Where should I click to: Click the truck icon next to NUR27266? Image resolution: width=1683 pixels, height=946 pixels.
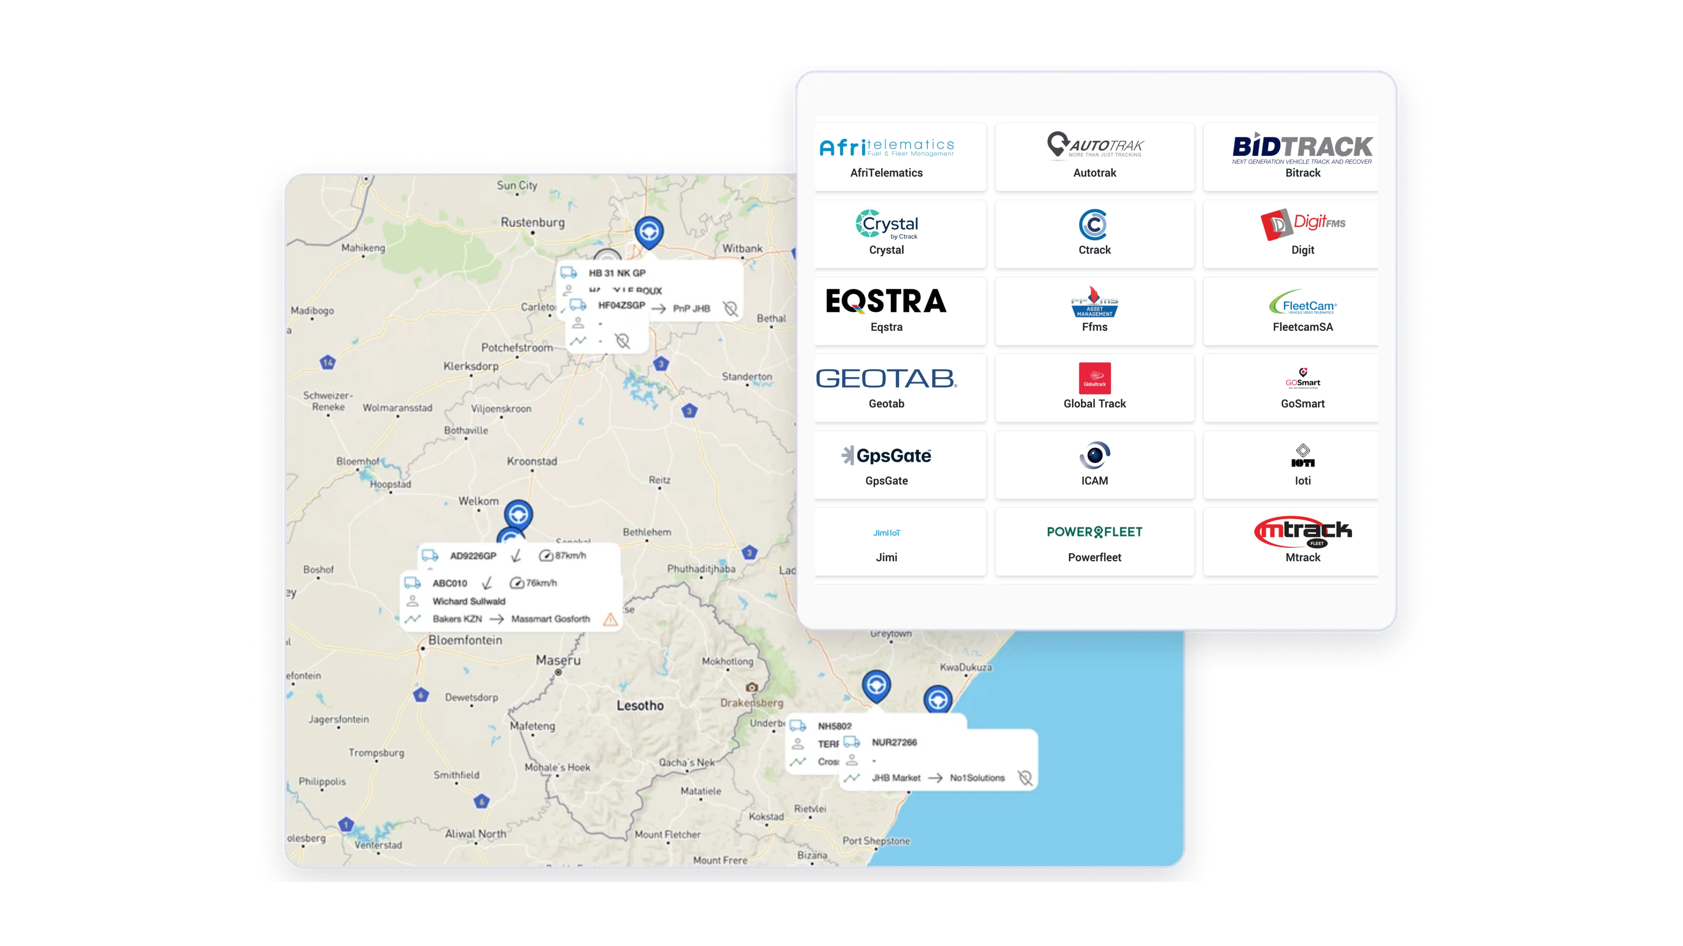851,742
